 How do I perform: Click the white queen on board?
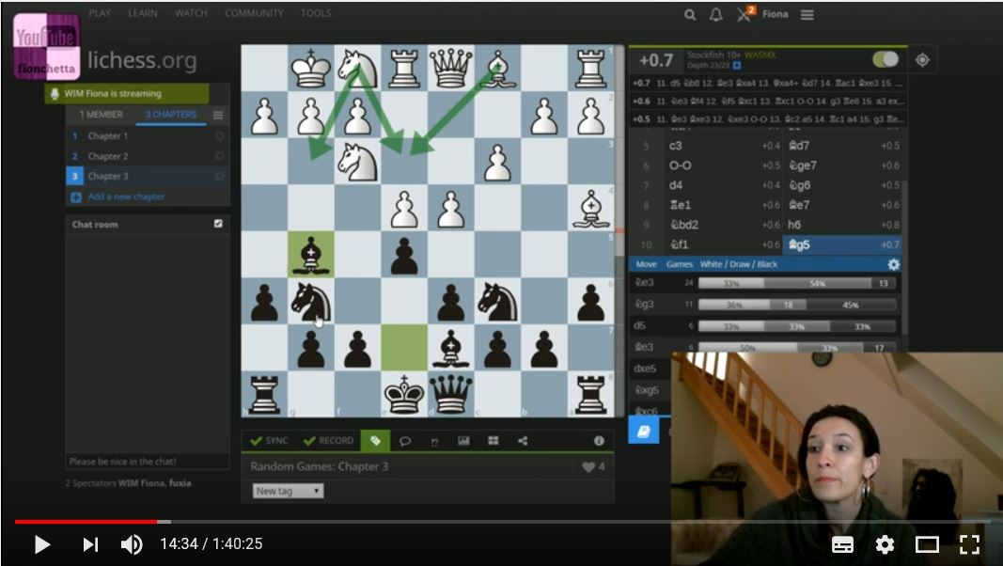pyautogui.click(x=451, y=67)
